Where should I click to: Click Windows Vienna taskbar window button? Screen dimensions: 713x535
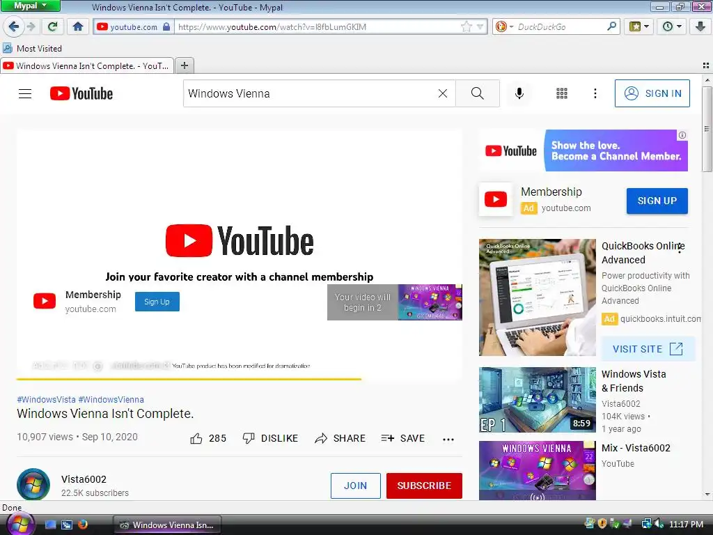pos(167,525)
